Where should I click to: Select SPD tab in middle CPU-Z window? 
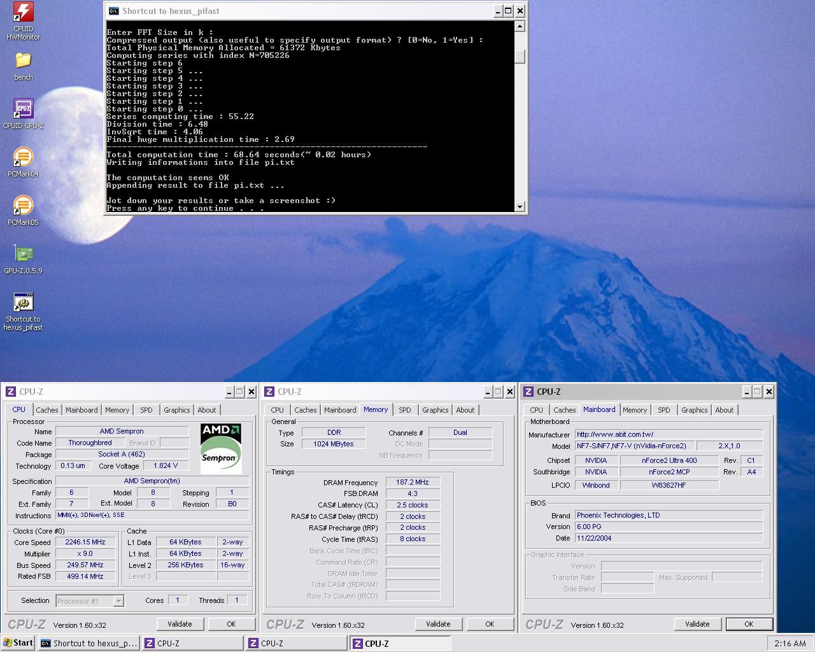tap(405, 410)
